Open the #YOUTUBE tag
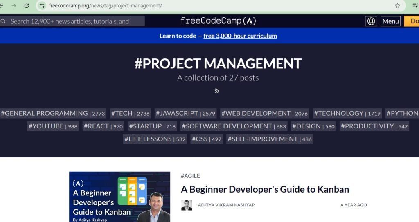The height and width of the screenshot is (222, 419). point(53,126)
